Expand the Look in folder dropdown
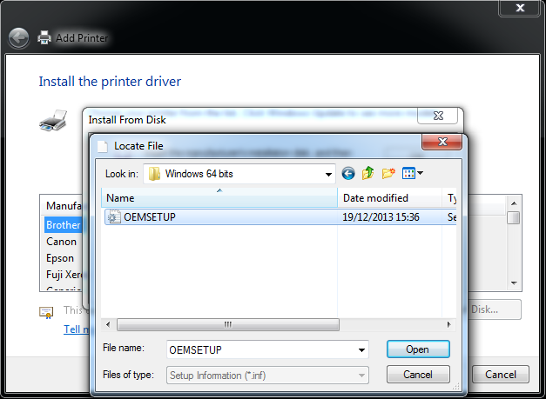This screenshot has width=546, height=399. pos(327,173)
